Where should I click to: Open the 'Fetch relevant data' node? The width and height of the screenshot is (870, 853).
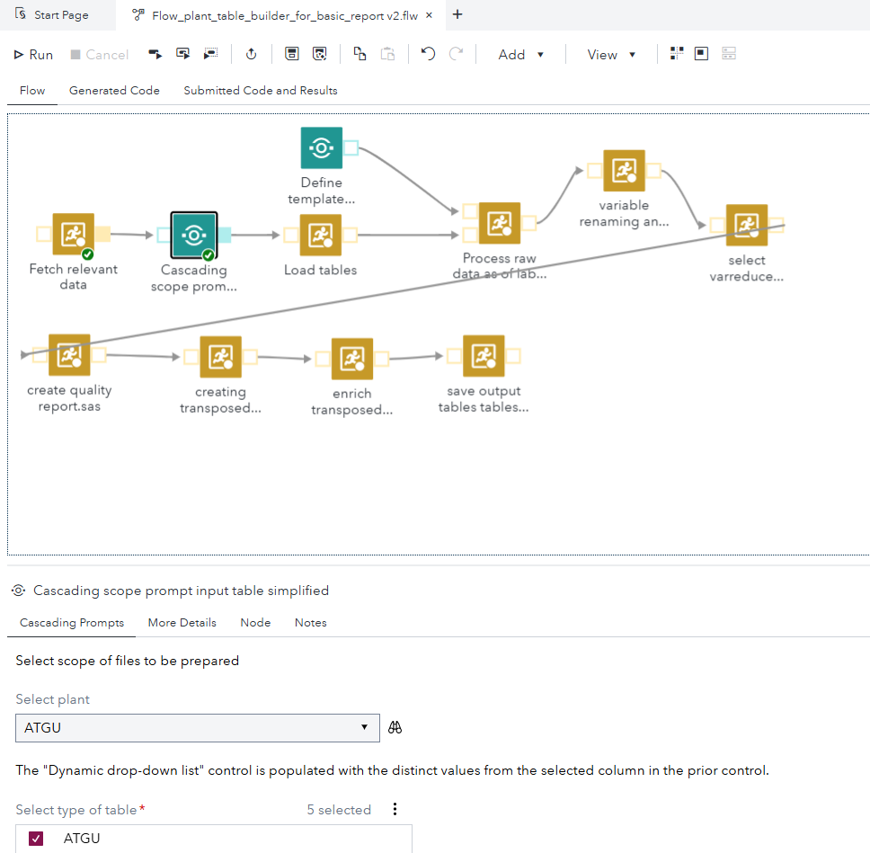tap(72, 235)
